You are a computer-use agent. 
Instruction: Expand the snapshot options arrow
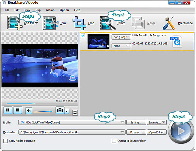click(67, 111)
